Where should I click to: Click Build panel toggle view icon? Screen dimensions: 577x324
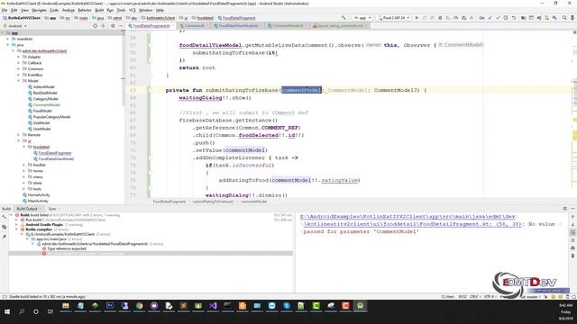point(4,227)
